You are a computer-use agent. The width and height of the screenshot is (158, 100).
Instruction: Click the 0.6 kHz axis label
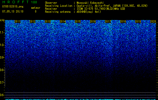(x=2, y=95)
